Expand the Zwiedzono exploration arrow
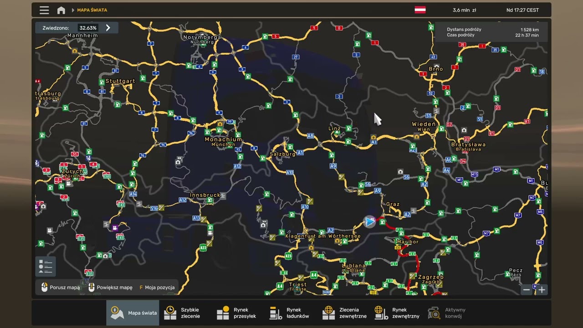The width and height of the screenshot is (583, 328). click(108, 28)
